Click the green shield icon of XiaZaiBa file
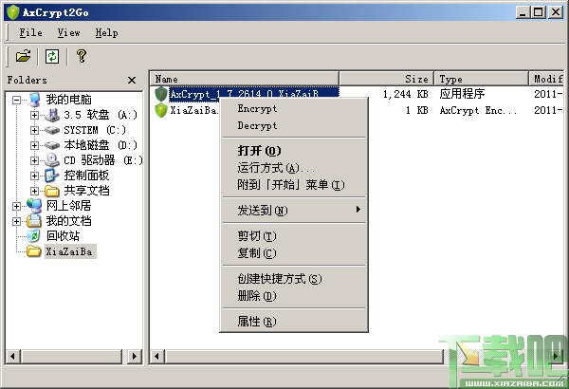569x389 pixels. tap(161, 110)
